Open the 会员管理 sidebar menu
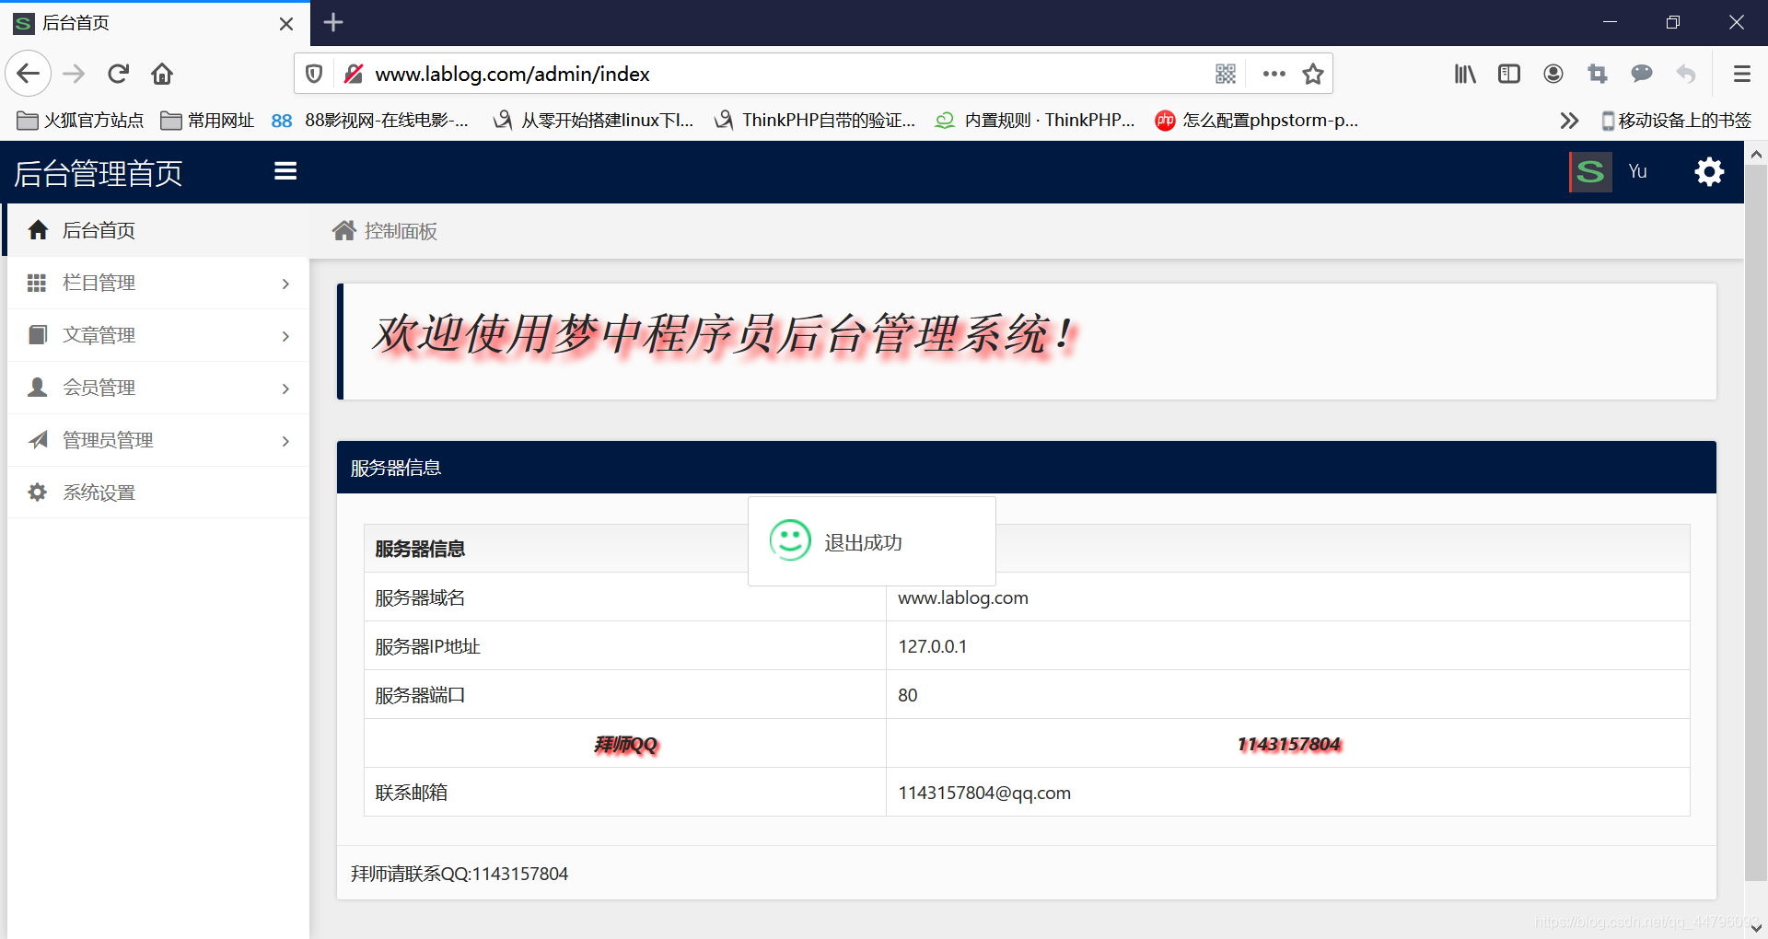Screen dimensions: 1768x939 (x=158, y=388)
